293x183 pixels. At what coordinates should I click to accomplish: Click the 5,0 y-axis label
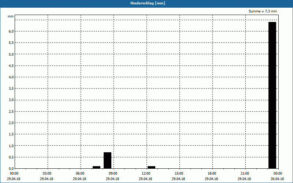tap(11, 54)
